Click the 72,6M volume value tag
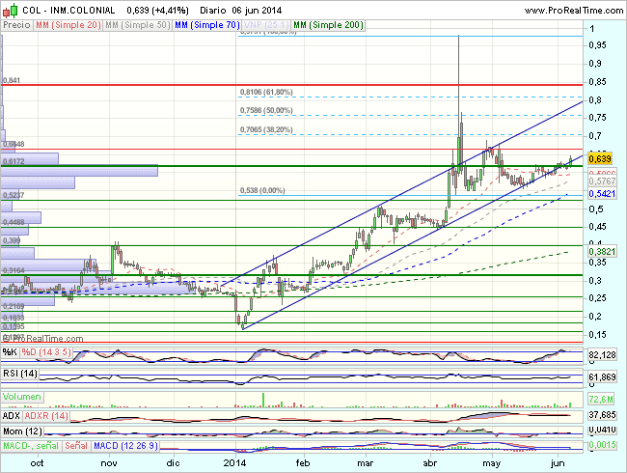The image size is (627, 473). (x=601, y=399)
